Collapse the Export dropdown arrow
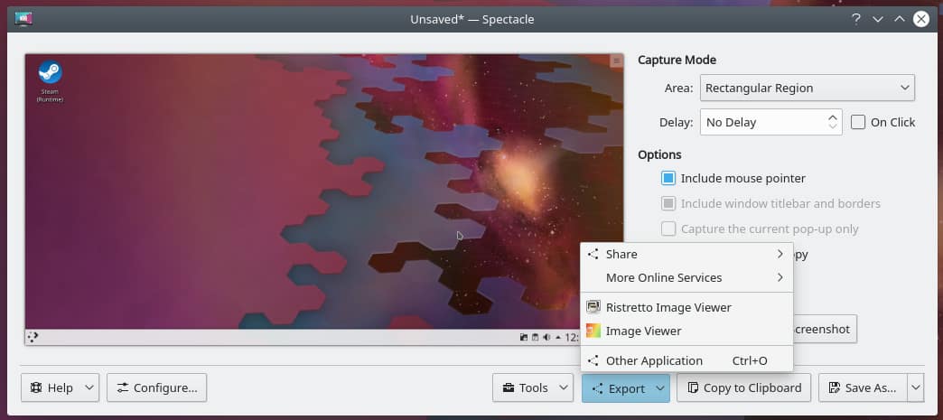The width and height of the screenshot is (943, 420). click(660, 388)
